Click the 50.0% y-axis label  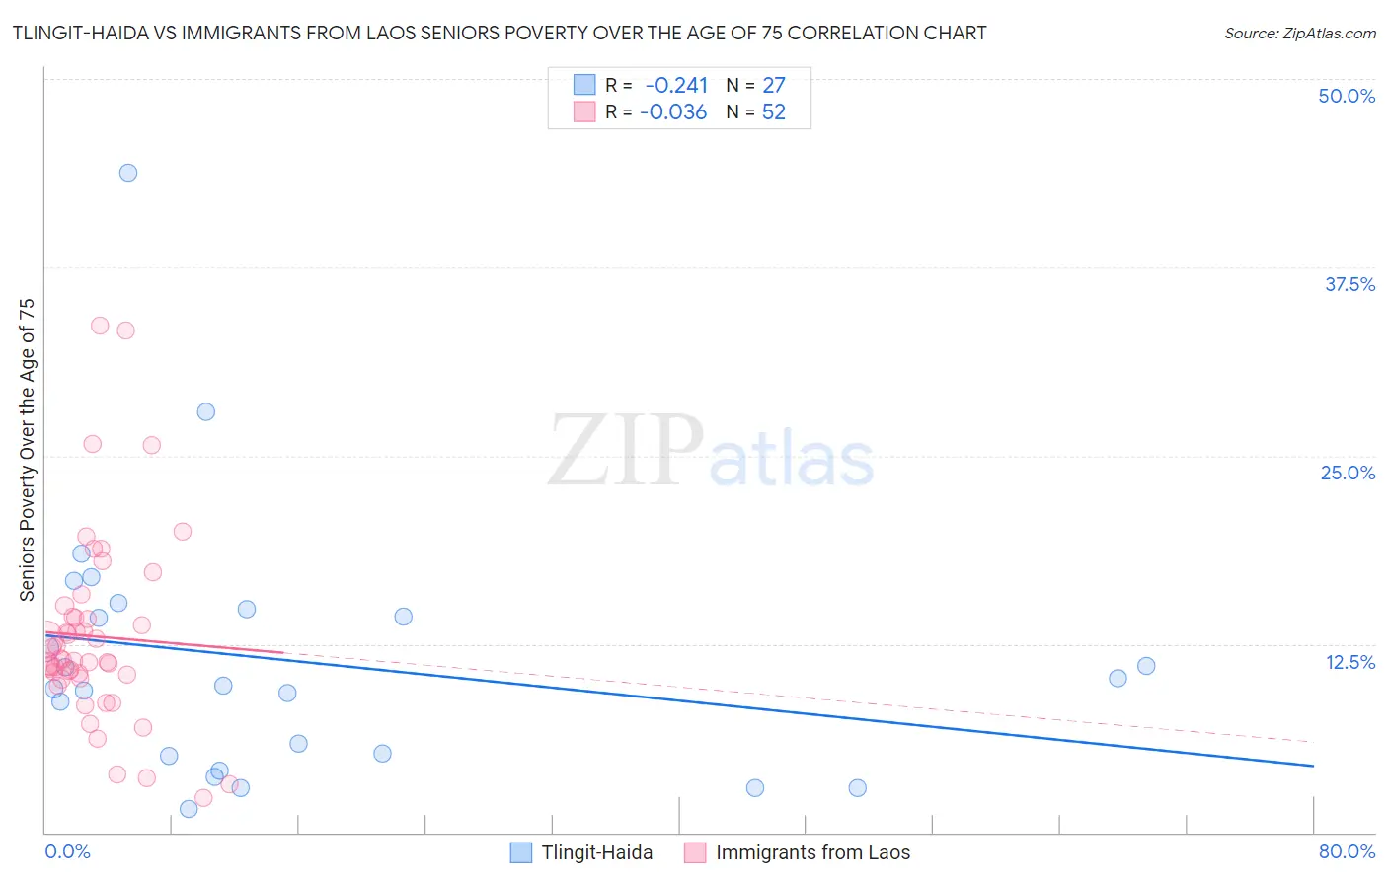tap(1347, 96)
